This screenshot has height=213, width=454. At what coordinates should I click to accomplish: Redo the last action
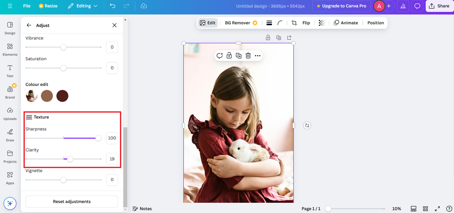tap(126, 6)
